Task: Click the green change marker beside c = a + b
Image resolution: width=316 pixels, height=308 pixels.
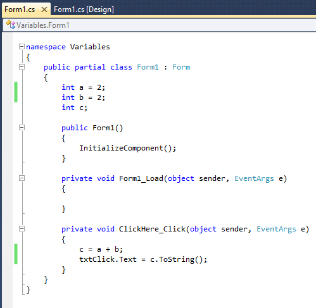Action: click(x=16, y=249)
